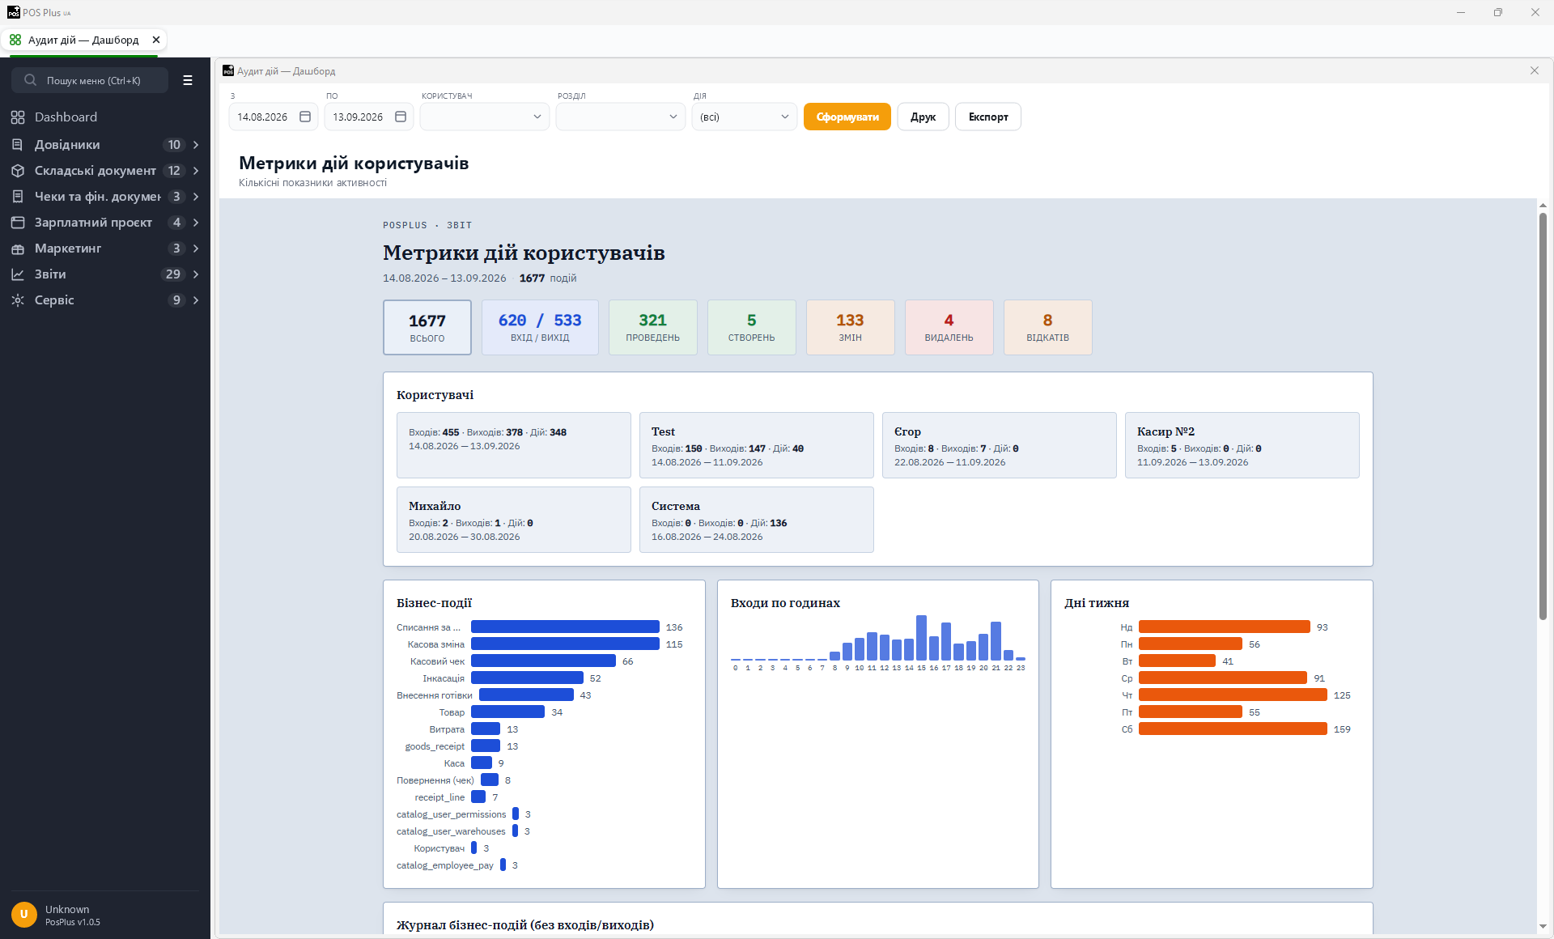Click the Сервіс gear icon
The height and width of the screenshot is (939, 1554).
[x=18, y=300]
